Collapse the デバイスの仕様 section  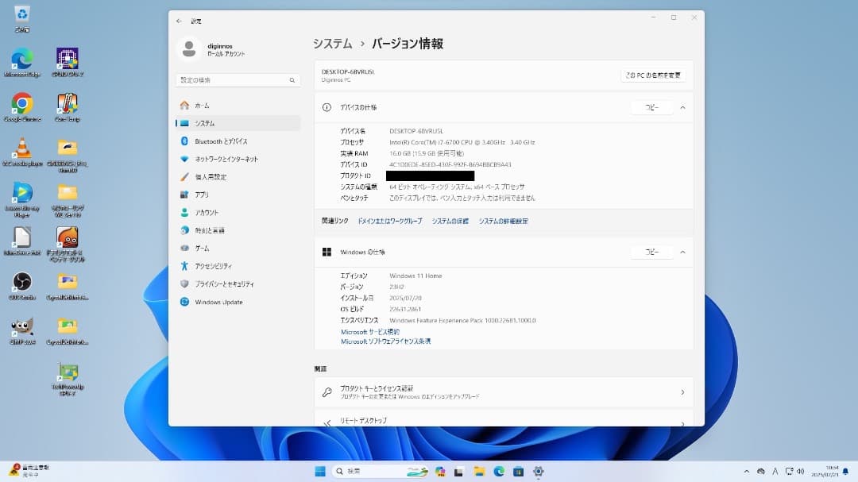pos(682,107)
